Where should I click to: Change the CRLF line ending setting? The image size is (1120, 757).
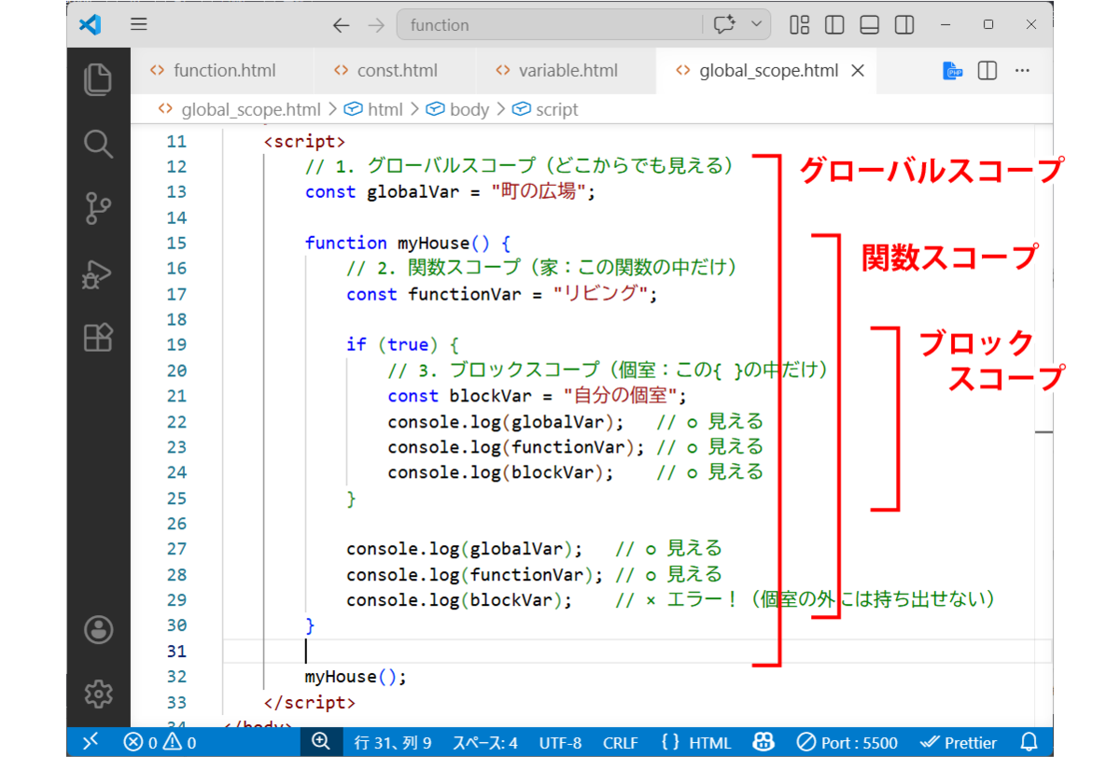pyautogui.click(x=621, y=743)
